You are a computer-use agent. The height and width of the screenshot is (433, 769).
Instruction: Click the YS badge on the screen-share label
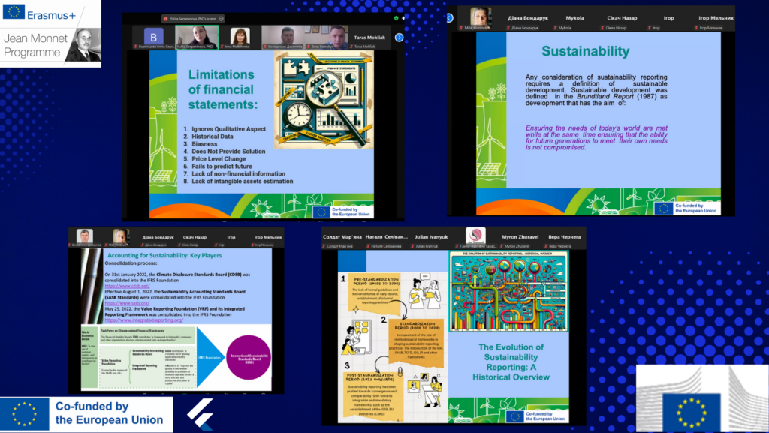click(x=165, y=19)
